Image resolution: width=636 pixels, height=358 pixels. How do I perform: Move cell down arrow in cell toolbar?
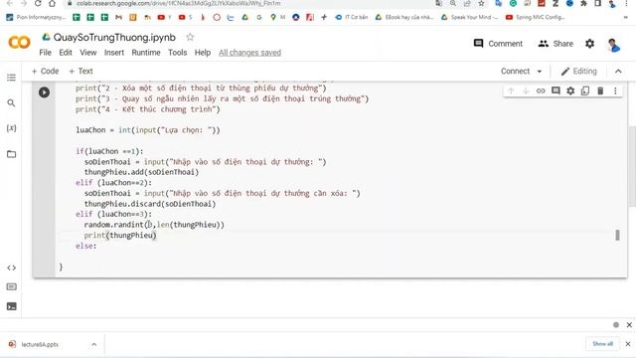(526, 90)
